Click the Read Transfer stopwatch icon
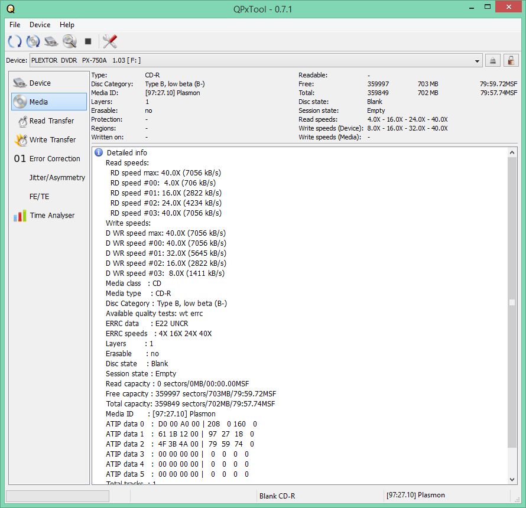526x508 pixels. click(23, 121)
